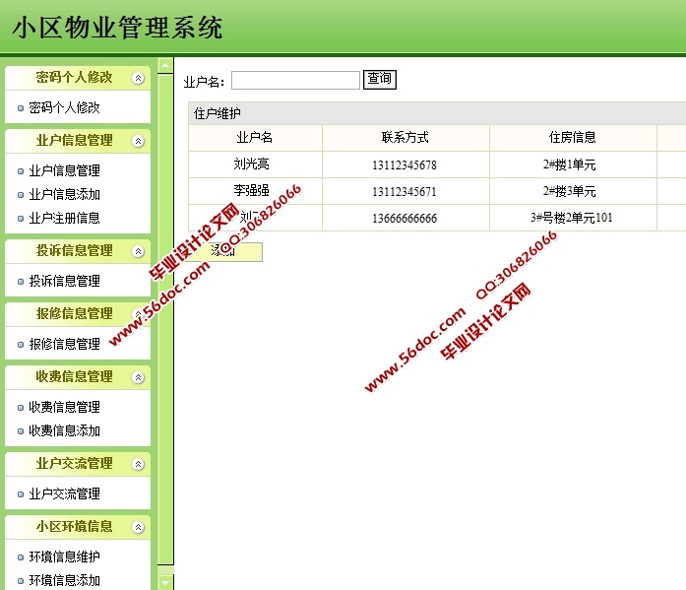Collapse the 密码个人修改 section chevron
This screenshot has height=590, width=686.
(138, 78)
